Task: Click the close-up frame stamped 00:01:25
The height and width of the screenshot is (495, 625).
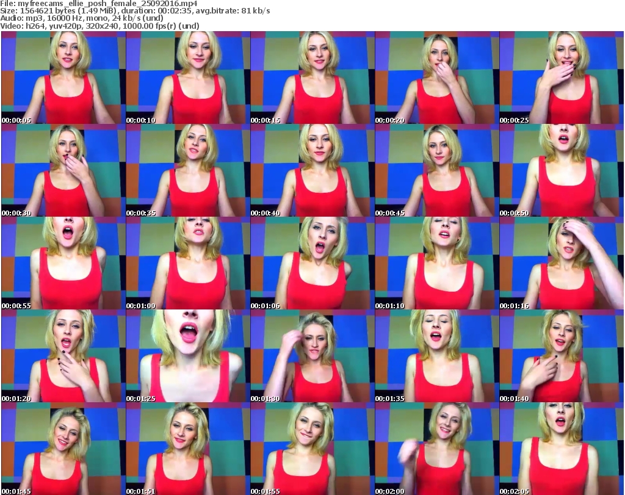Action: point(187,356)
